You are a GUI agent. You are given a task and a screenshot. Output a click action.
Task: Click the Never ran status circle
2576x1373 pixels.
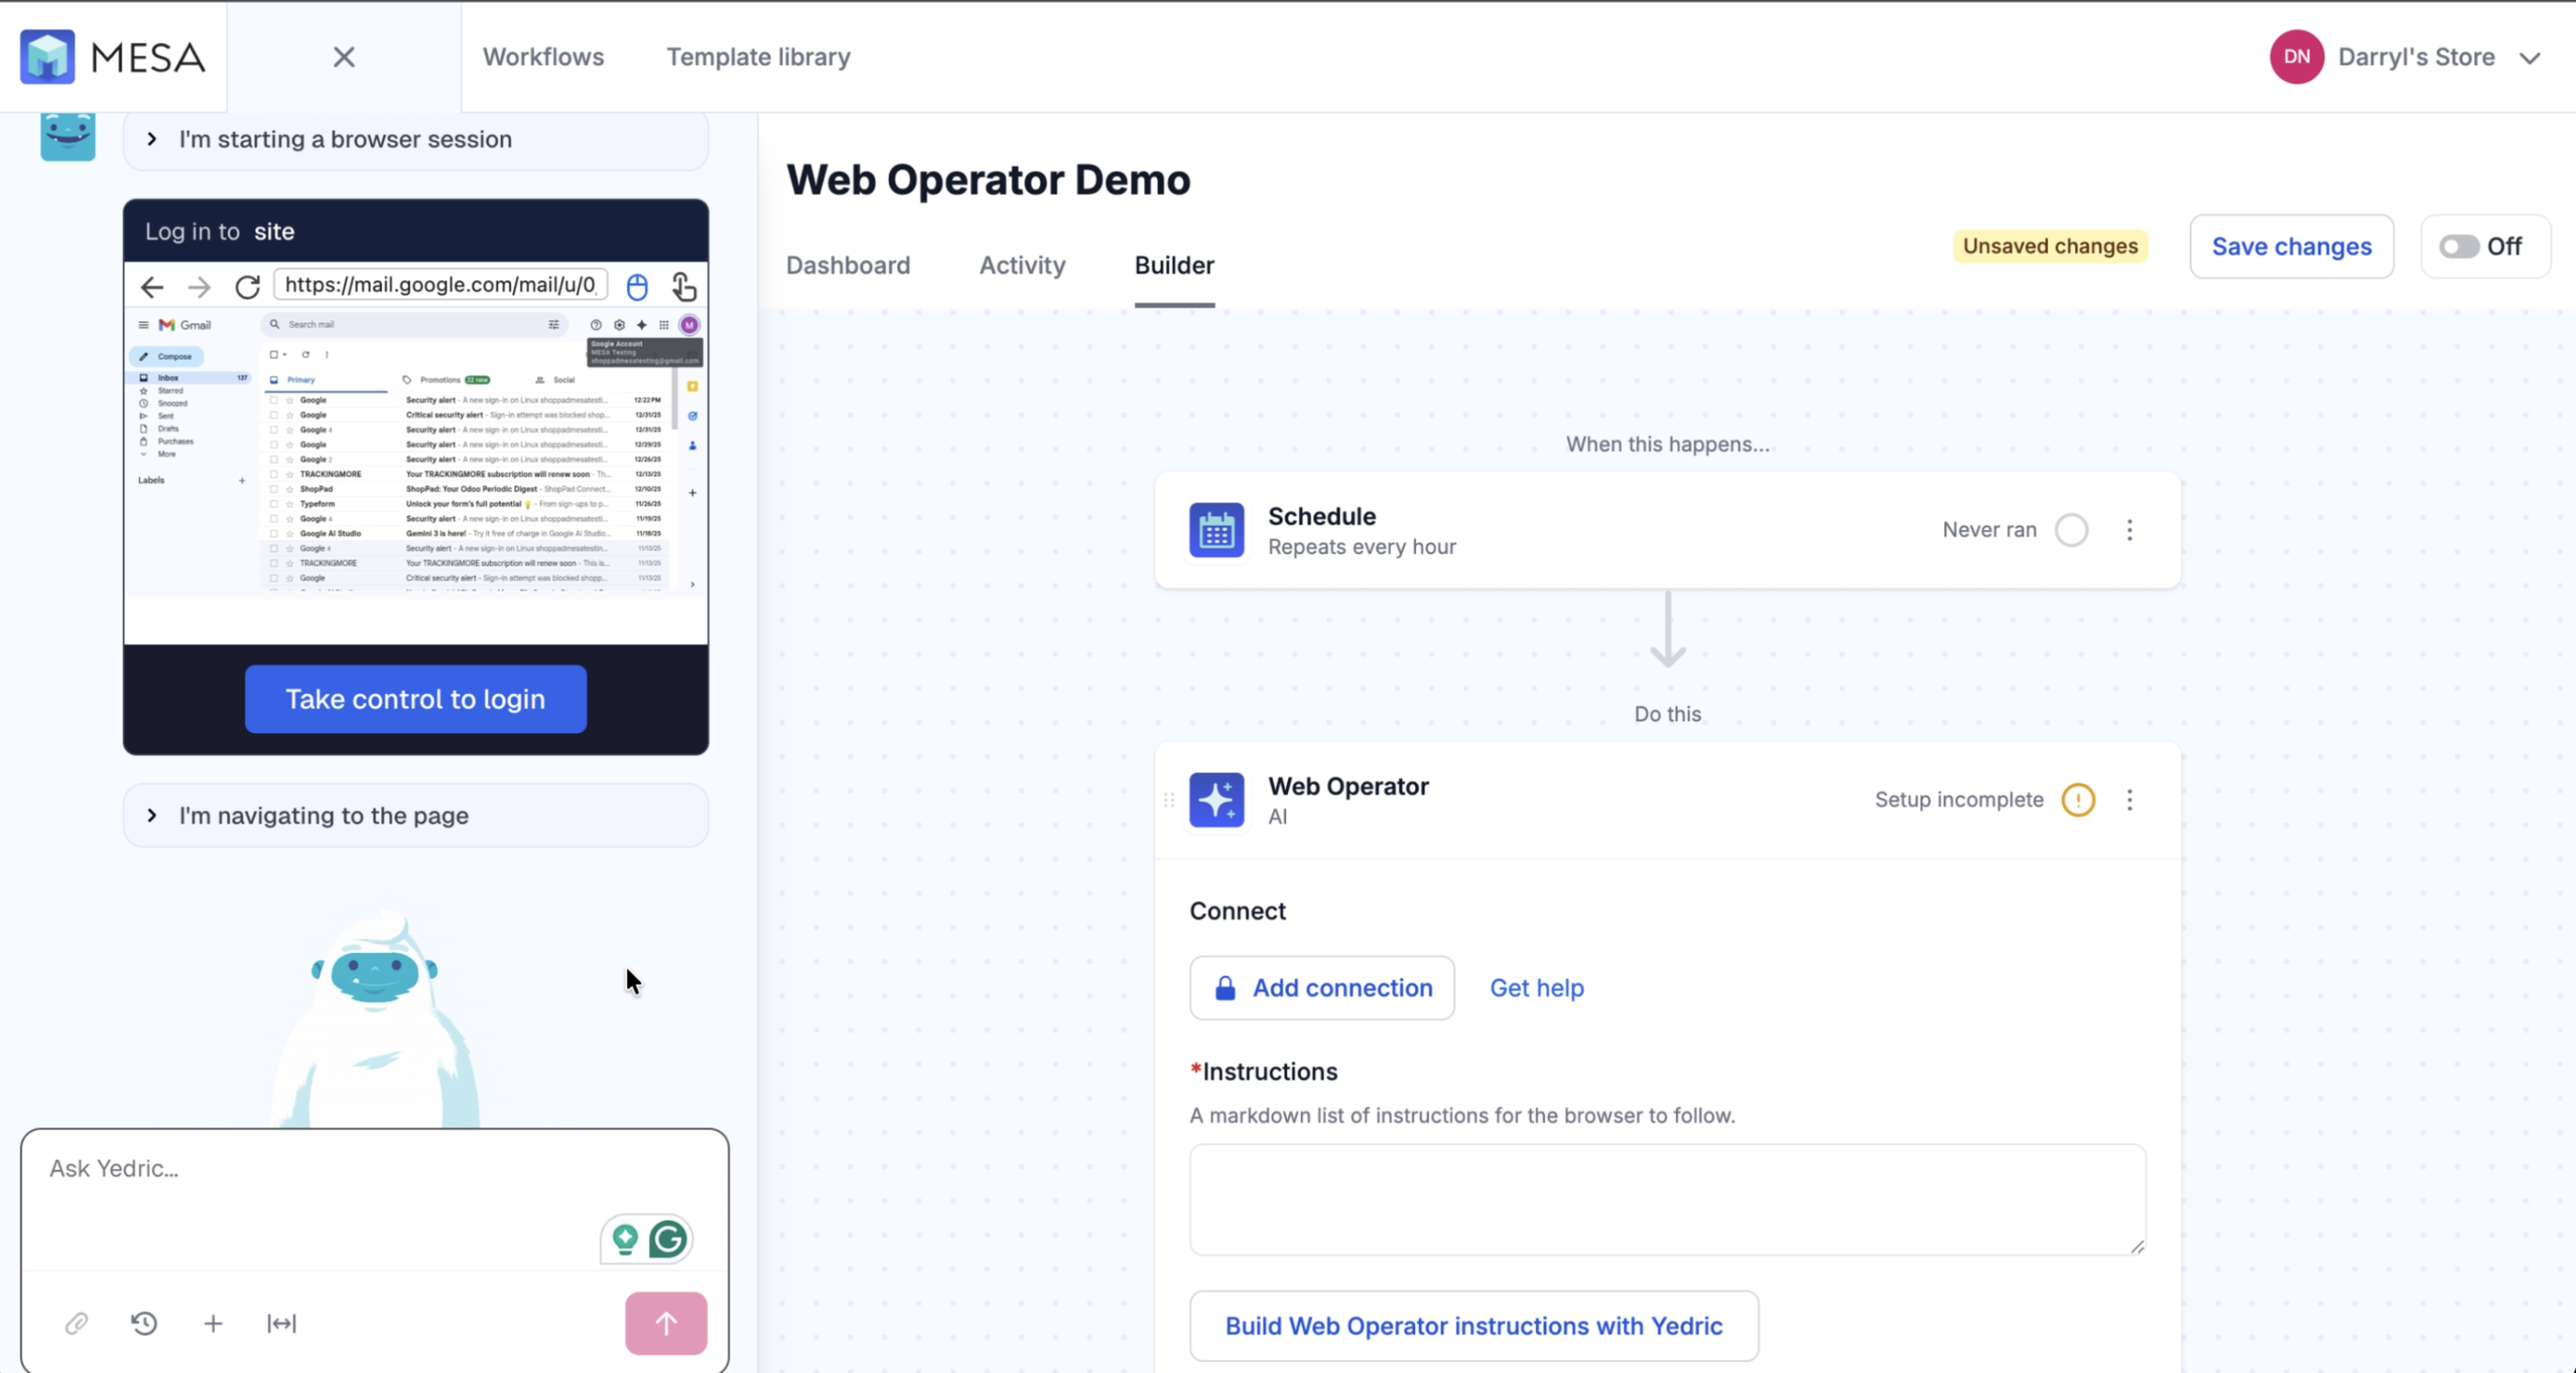tap(2071, 530)
